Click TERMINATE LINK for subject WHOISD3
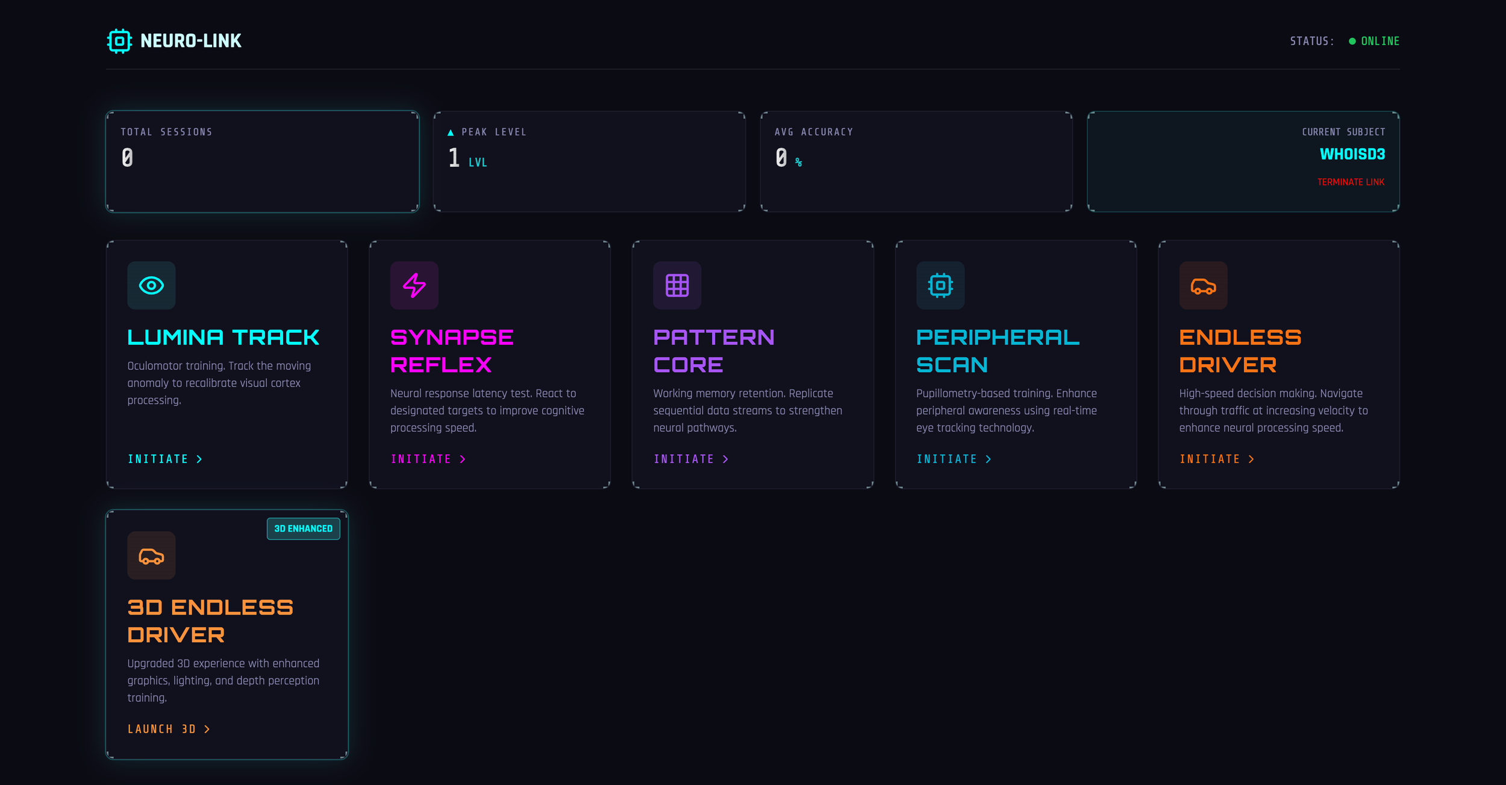 pyautogui.click(x=1351, y=182)
